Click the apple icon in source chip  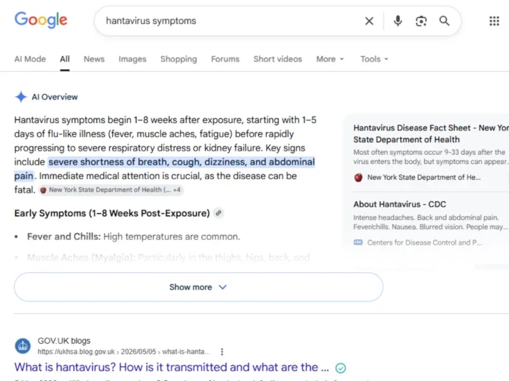pos(43,190)
